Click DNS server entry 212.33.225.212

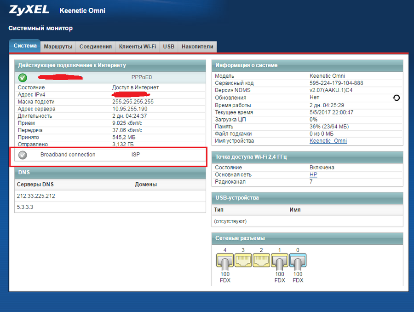[36, 196]
